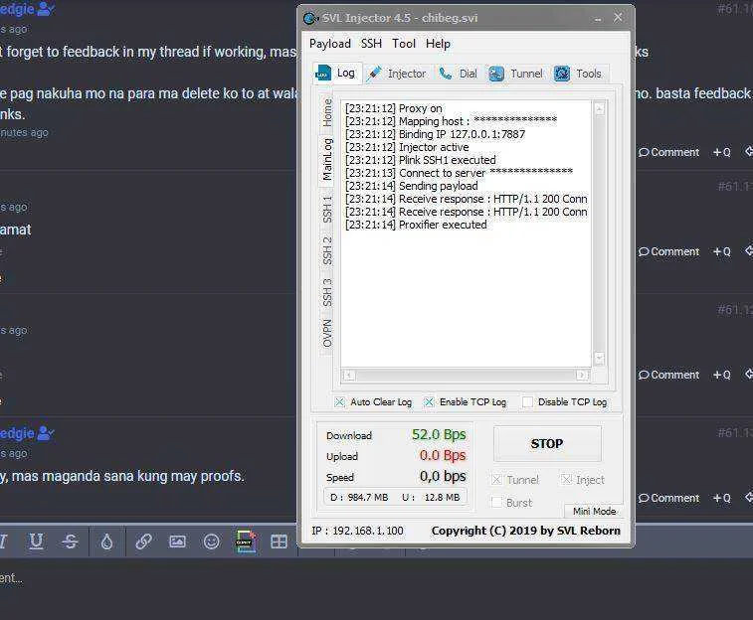
Task: Click the log scroll down arrow
Action: tap(600, 359)
